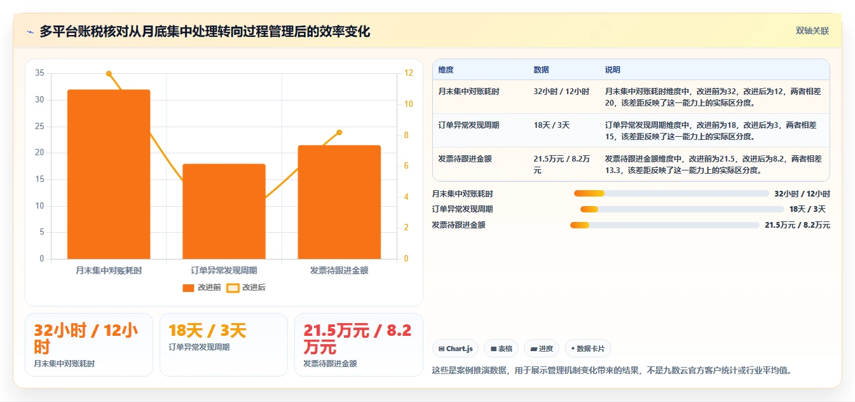Viewport: 855px width, 402px height.
Task: Open the 32小时 / 12小时 data card
Action: tap(89, 345)
